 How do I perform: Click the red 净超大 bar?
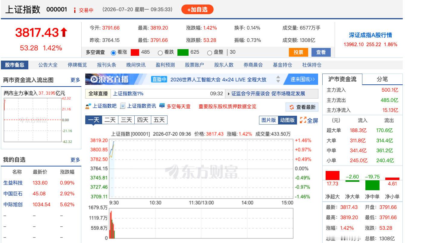(333, 175)
